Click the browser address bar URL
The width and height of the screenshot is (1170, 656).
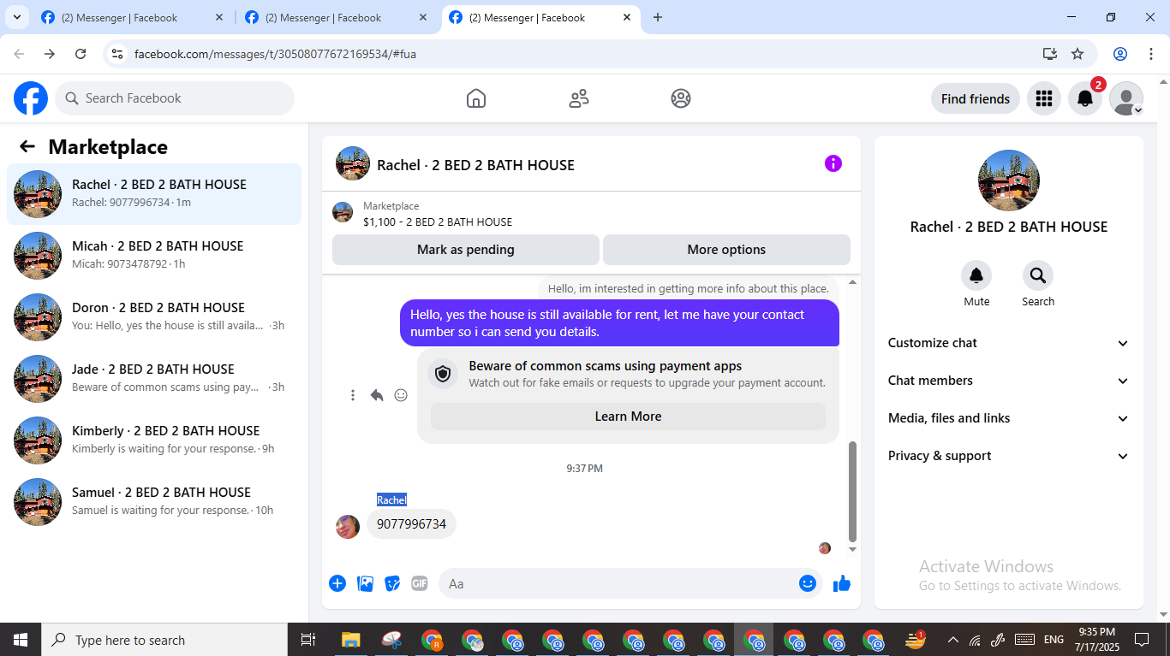click(275, 54)
